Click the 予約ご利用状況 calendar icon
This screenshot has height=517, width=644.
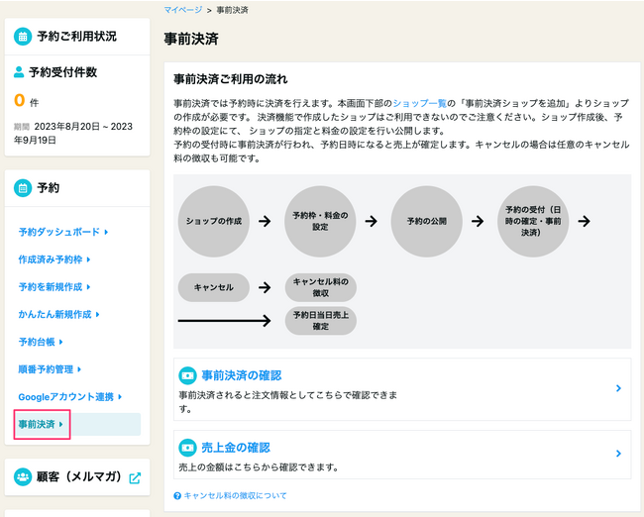pyautogui.click(x=23, y=36)
